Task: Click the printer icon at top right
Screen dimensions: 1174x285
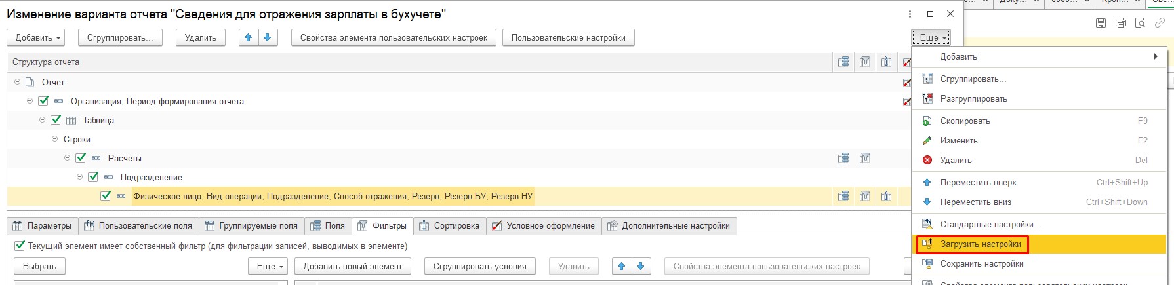Action: click(x=1121, y=23)
